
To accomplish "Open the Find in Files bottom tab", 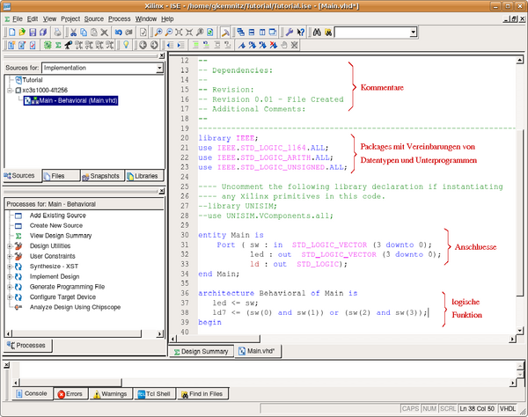I will pyautogui.click(x=202, y=394).
